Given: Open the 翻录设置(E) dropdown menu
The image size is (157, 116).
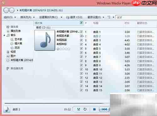Looking at the screenshot, I should click(x=96, y=17).
